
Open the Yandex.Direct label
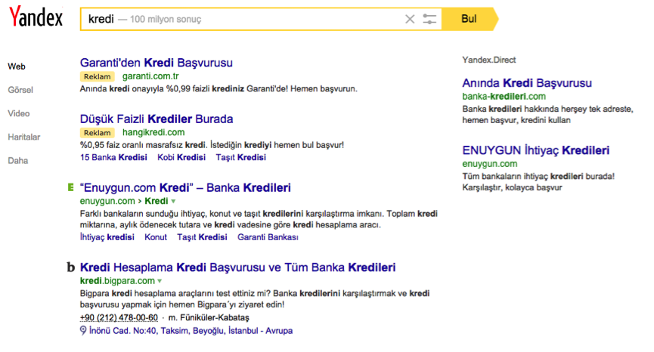(489, 60)
